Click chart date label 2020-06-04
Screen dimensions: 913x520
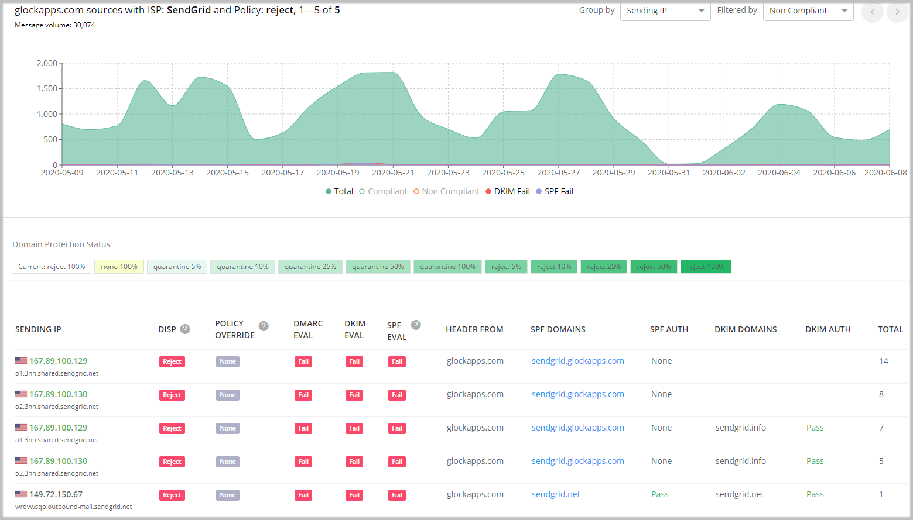click(779, 173)
